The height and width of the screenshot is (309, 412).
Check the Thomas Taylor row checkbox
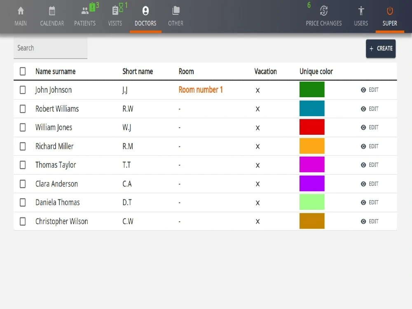coord(23,165)
